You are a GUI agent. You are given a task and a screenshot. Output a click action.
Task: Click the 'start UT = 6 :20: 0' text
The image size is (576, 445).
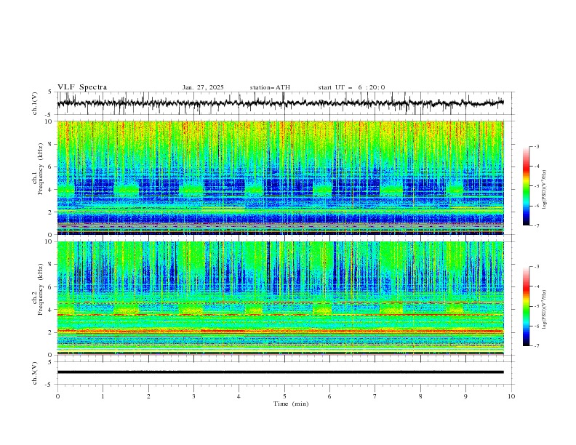tap(351, 87)
